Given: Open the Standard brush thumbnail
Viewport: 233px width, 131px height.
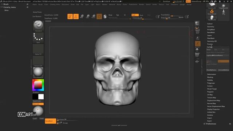Looking at the screenshot, I should [38, 26].
